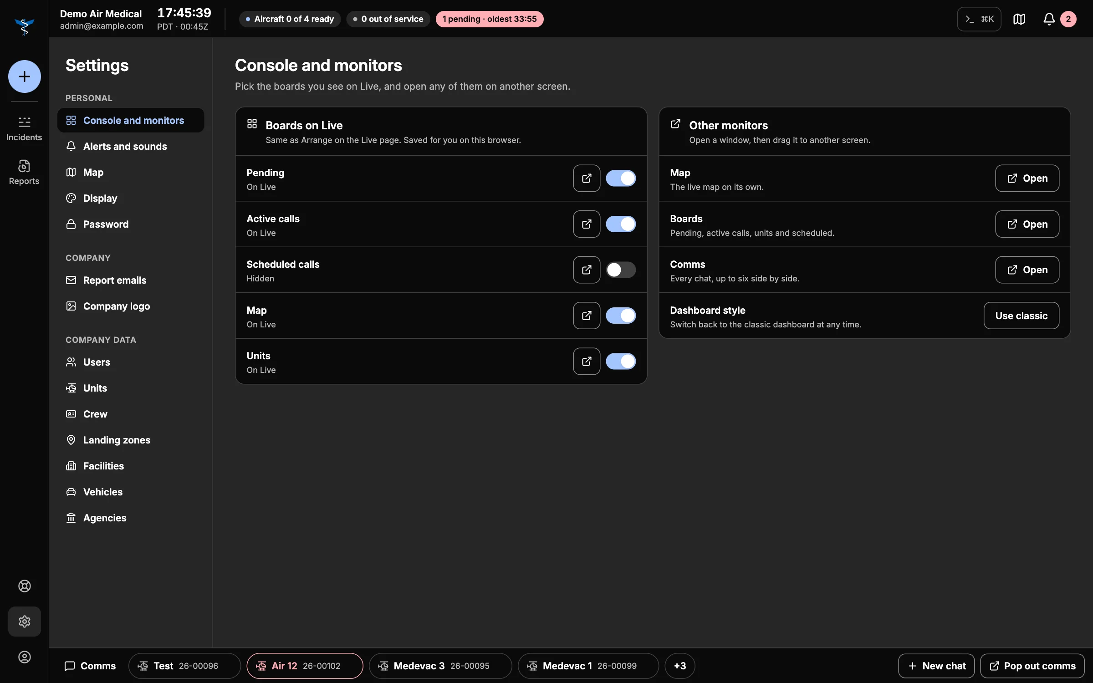Open the Comms monitor window
The width and height of the screenshot is (1093, 683).
pyautogui.click(x=1027, y=270)
